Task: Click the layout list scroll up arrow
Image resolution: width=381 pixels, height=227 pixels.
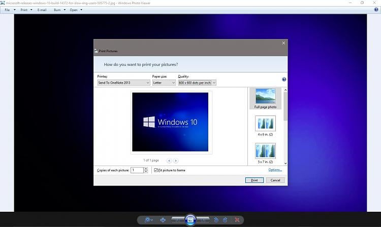Action: (285, 90)
